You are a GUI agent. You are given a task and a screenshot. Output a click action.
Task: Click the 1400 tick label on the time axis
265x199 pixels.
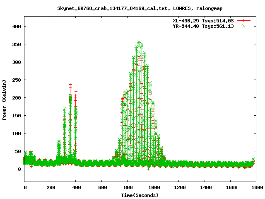pos(206,187)
